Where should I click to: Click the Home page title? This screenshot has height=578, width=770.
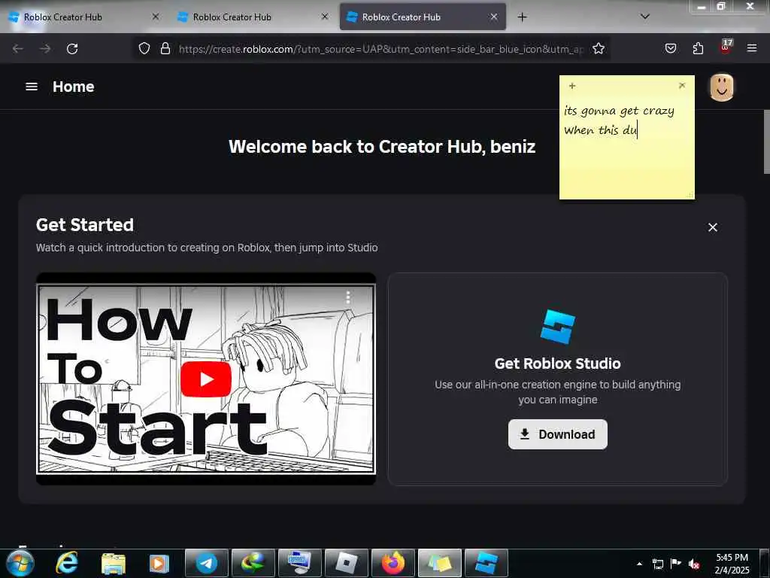pos(73,87)
